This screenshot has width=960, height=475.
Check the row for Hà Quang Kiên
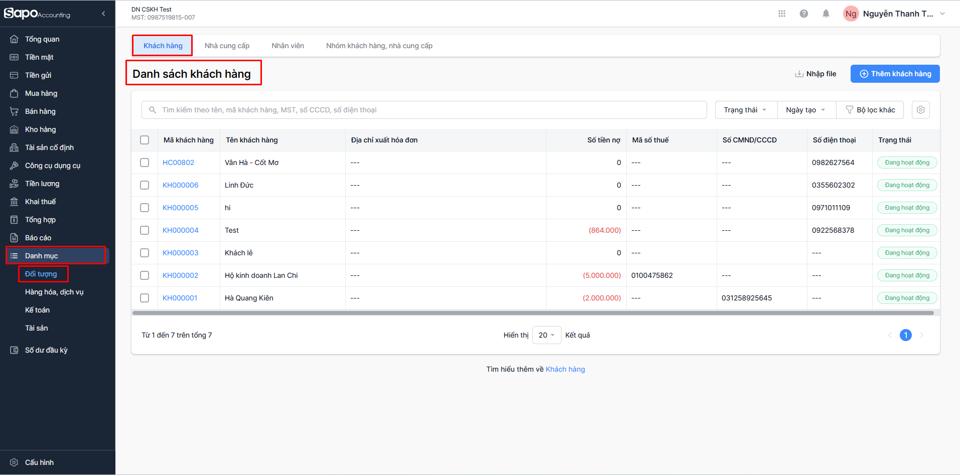point(145,298)
